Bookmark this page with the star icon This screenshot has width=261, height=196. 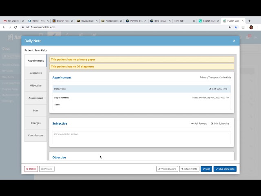[x=236, y=27]
